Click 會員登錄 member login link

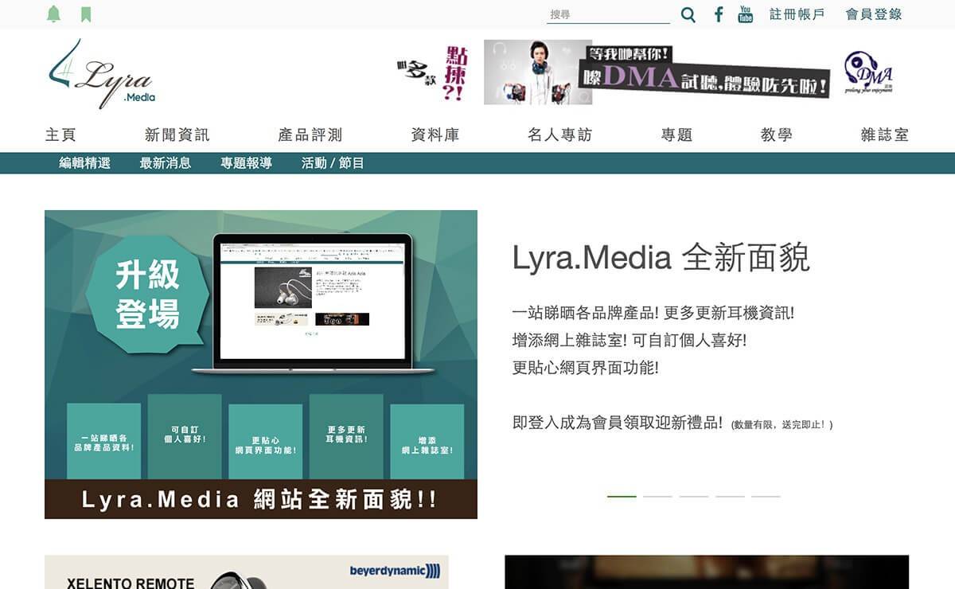click(873, 14)
